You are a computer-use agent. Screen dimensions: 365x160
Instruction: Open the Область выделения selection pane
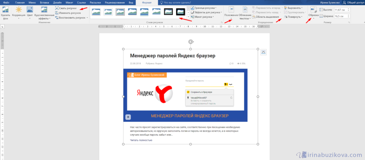pyautogui.click(x=267, y=17)
